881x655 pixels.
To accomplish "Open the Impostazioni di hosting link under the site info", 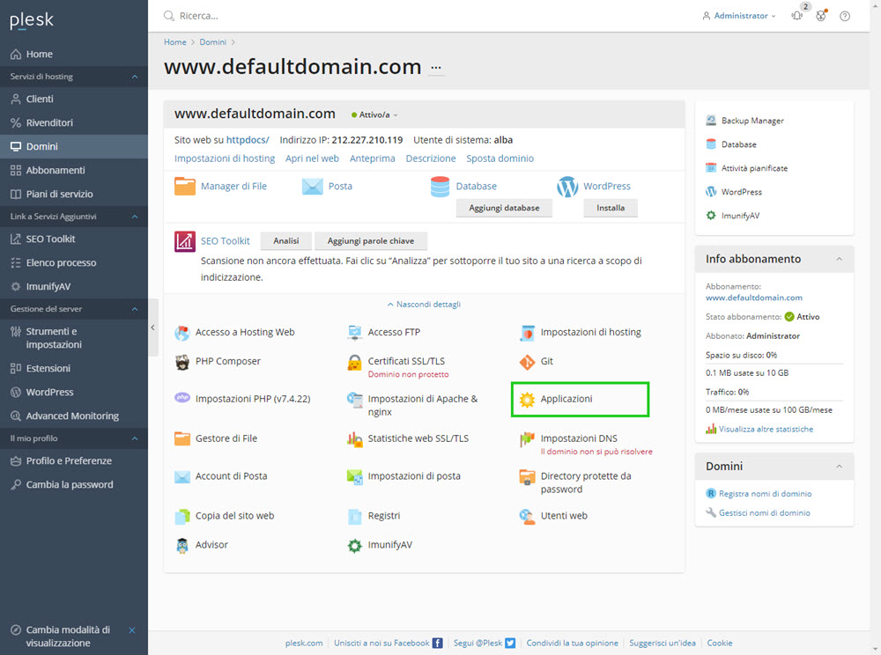I will click(225, 158).
